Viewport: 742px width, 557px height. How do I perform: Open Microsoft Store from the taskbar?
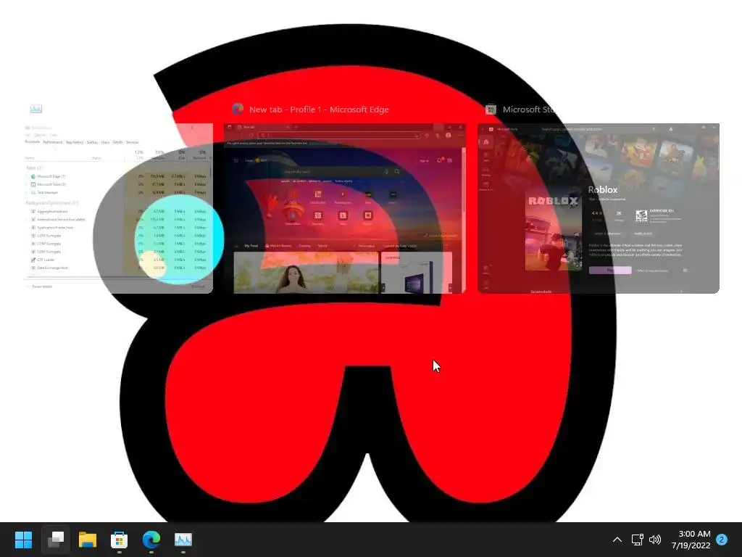[120, 540]
